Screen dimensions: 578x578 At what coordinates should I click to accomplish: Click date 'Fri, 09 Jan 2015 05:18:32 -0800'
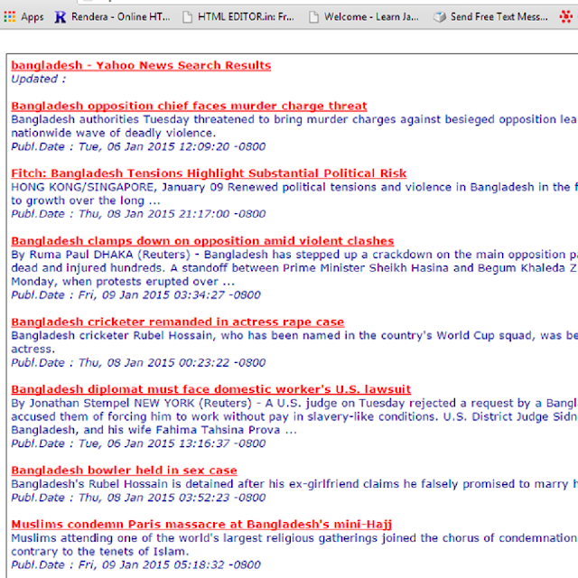[169, 565]
